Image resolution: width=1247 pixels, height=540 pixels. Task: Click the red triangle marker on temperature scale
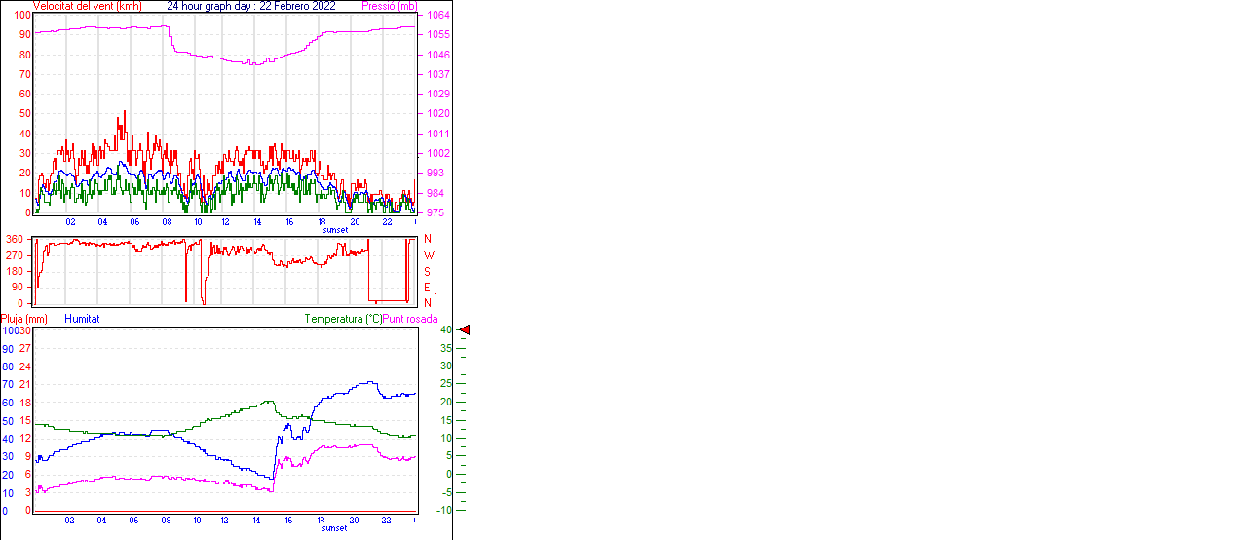coord(465,330)
